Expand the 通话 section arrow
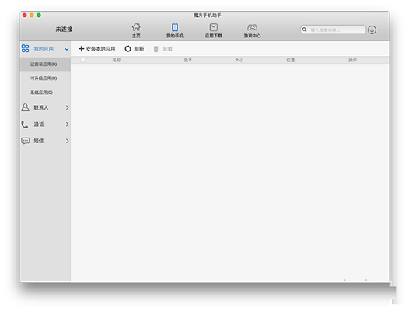 tap(68, 124)
